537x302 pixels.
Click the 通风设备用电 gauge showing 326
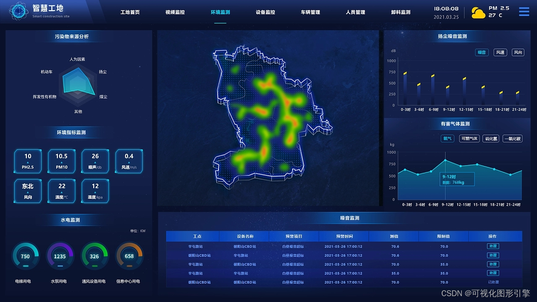click(94, 256)
